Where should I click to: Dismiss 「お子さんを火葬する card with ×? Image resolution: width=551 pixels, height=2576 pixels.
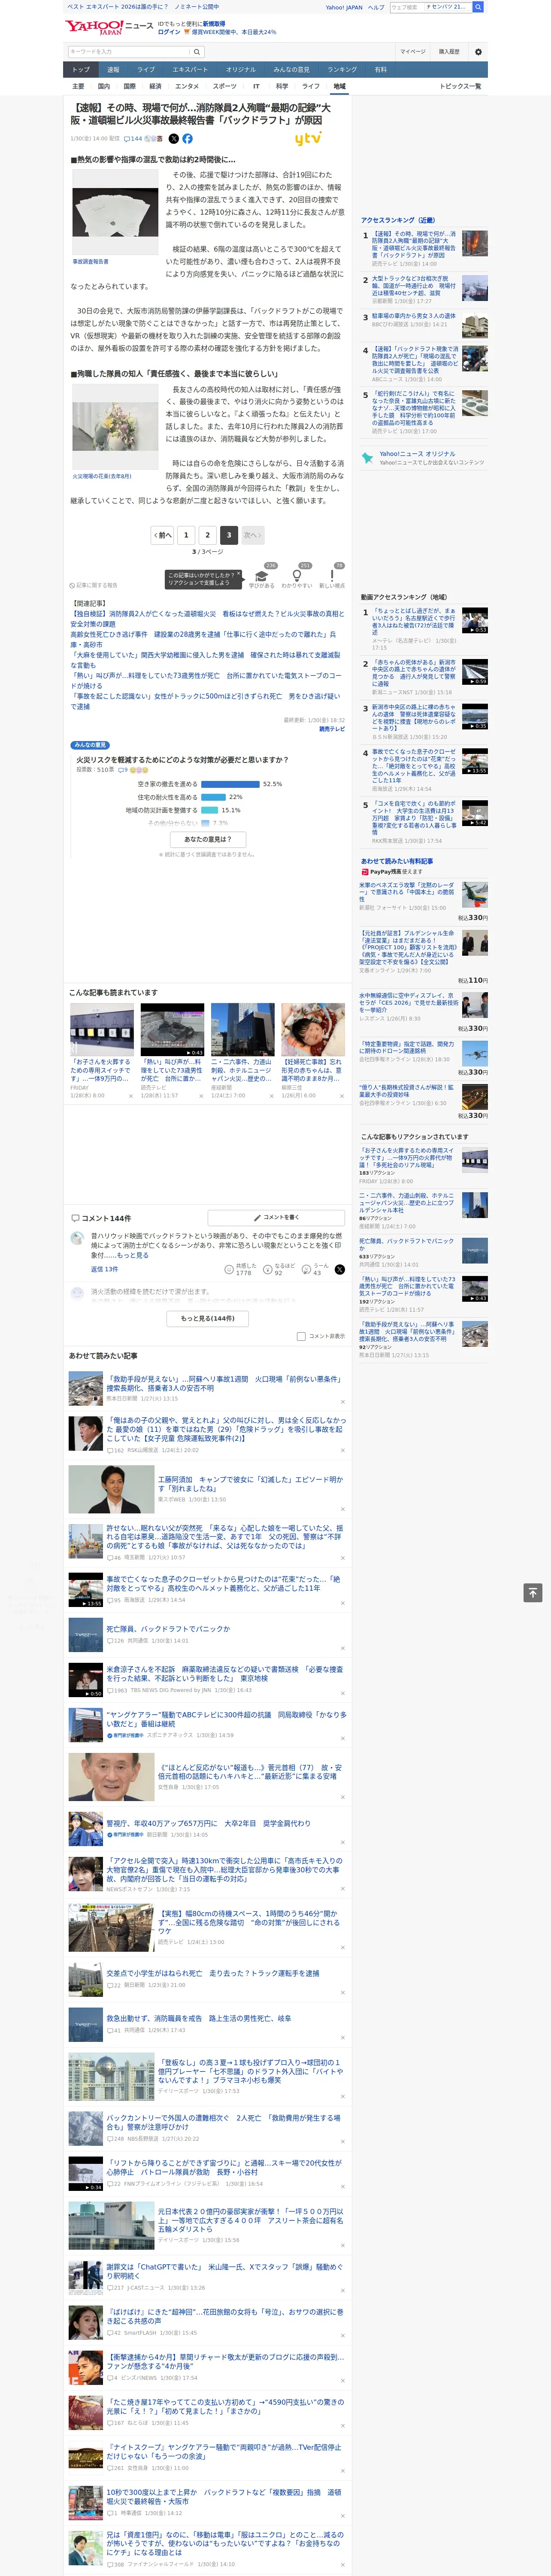(130, 1096)
